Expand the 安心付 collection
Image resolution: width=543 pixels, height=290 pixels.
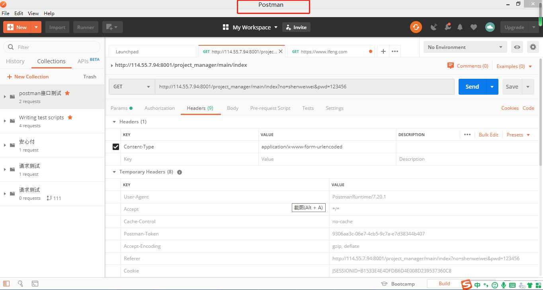click(5, 145)
